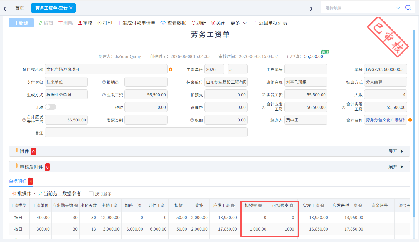Click the search magnifier icon
Screen dimensions: 419x242
pyautogui.click(x=408, y=8)
